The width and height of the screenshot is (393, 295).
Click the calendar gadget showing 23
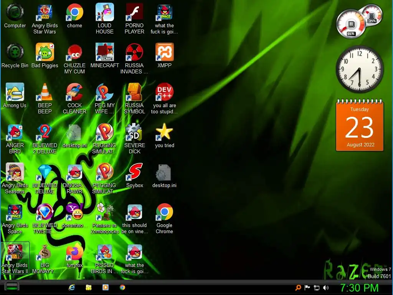tap(360, 126)
